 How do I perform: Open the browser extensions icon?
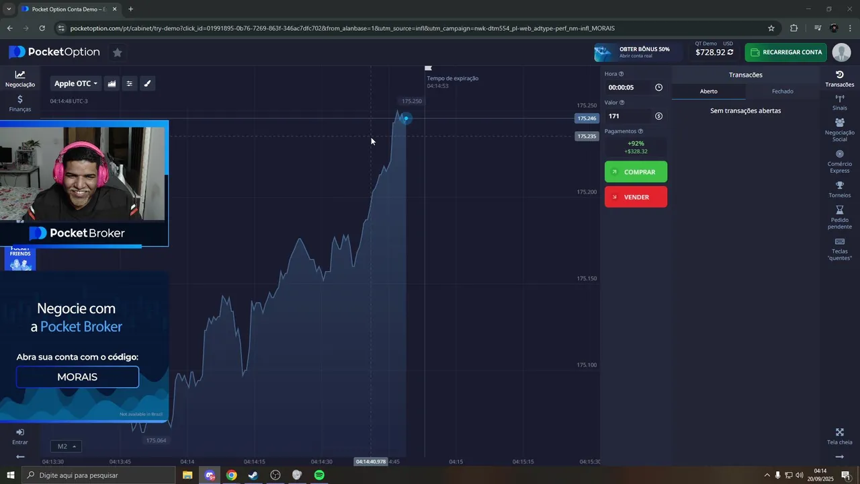coord(793,28)
